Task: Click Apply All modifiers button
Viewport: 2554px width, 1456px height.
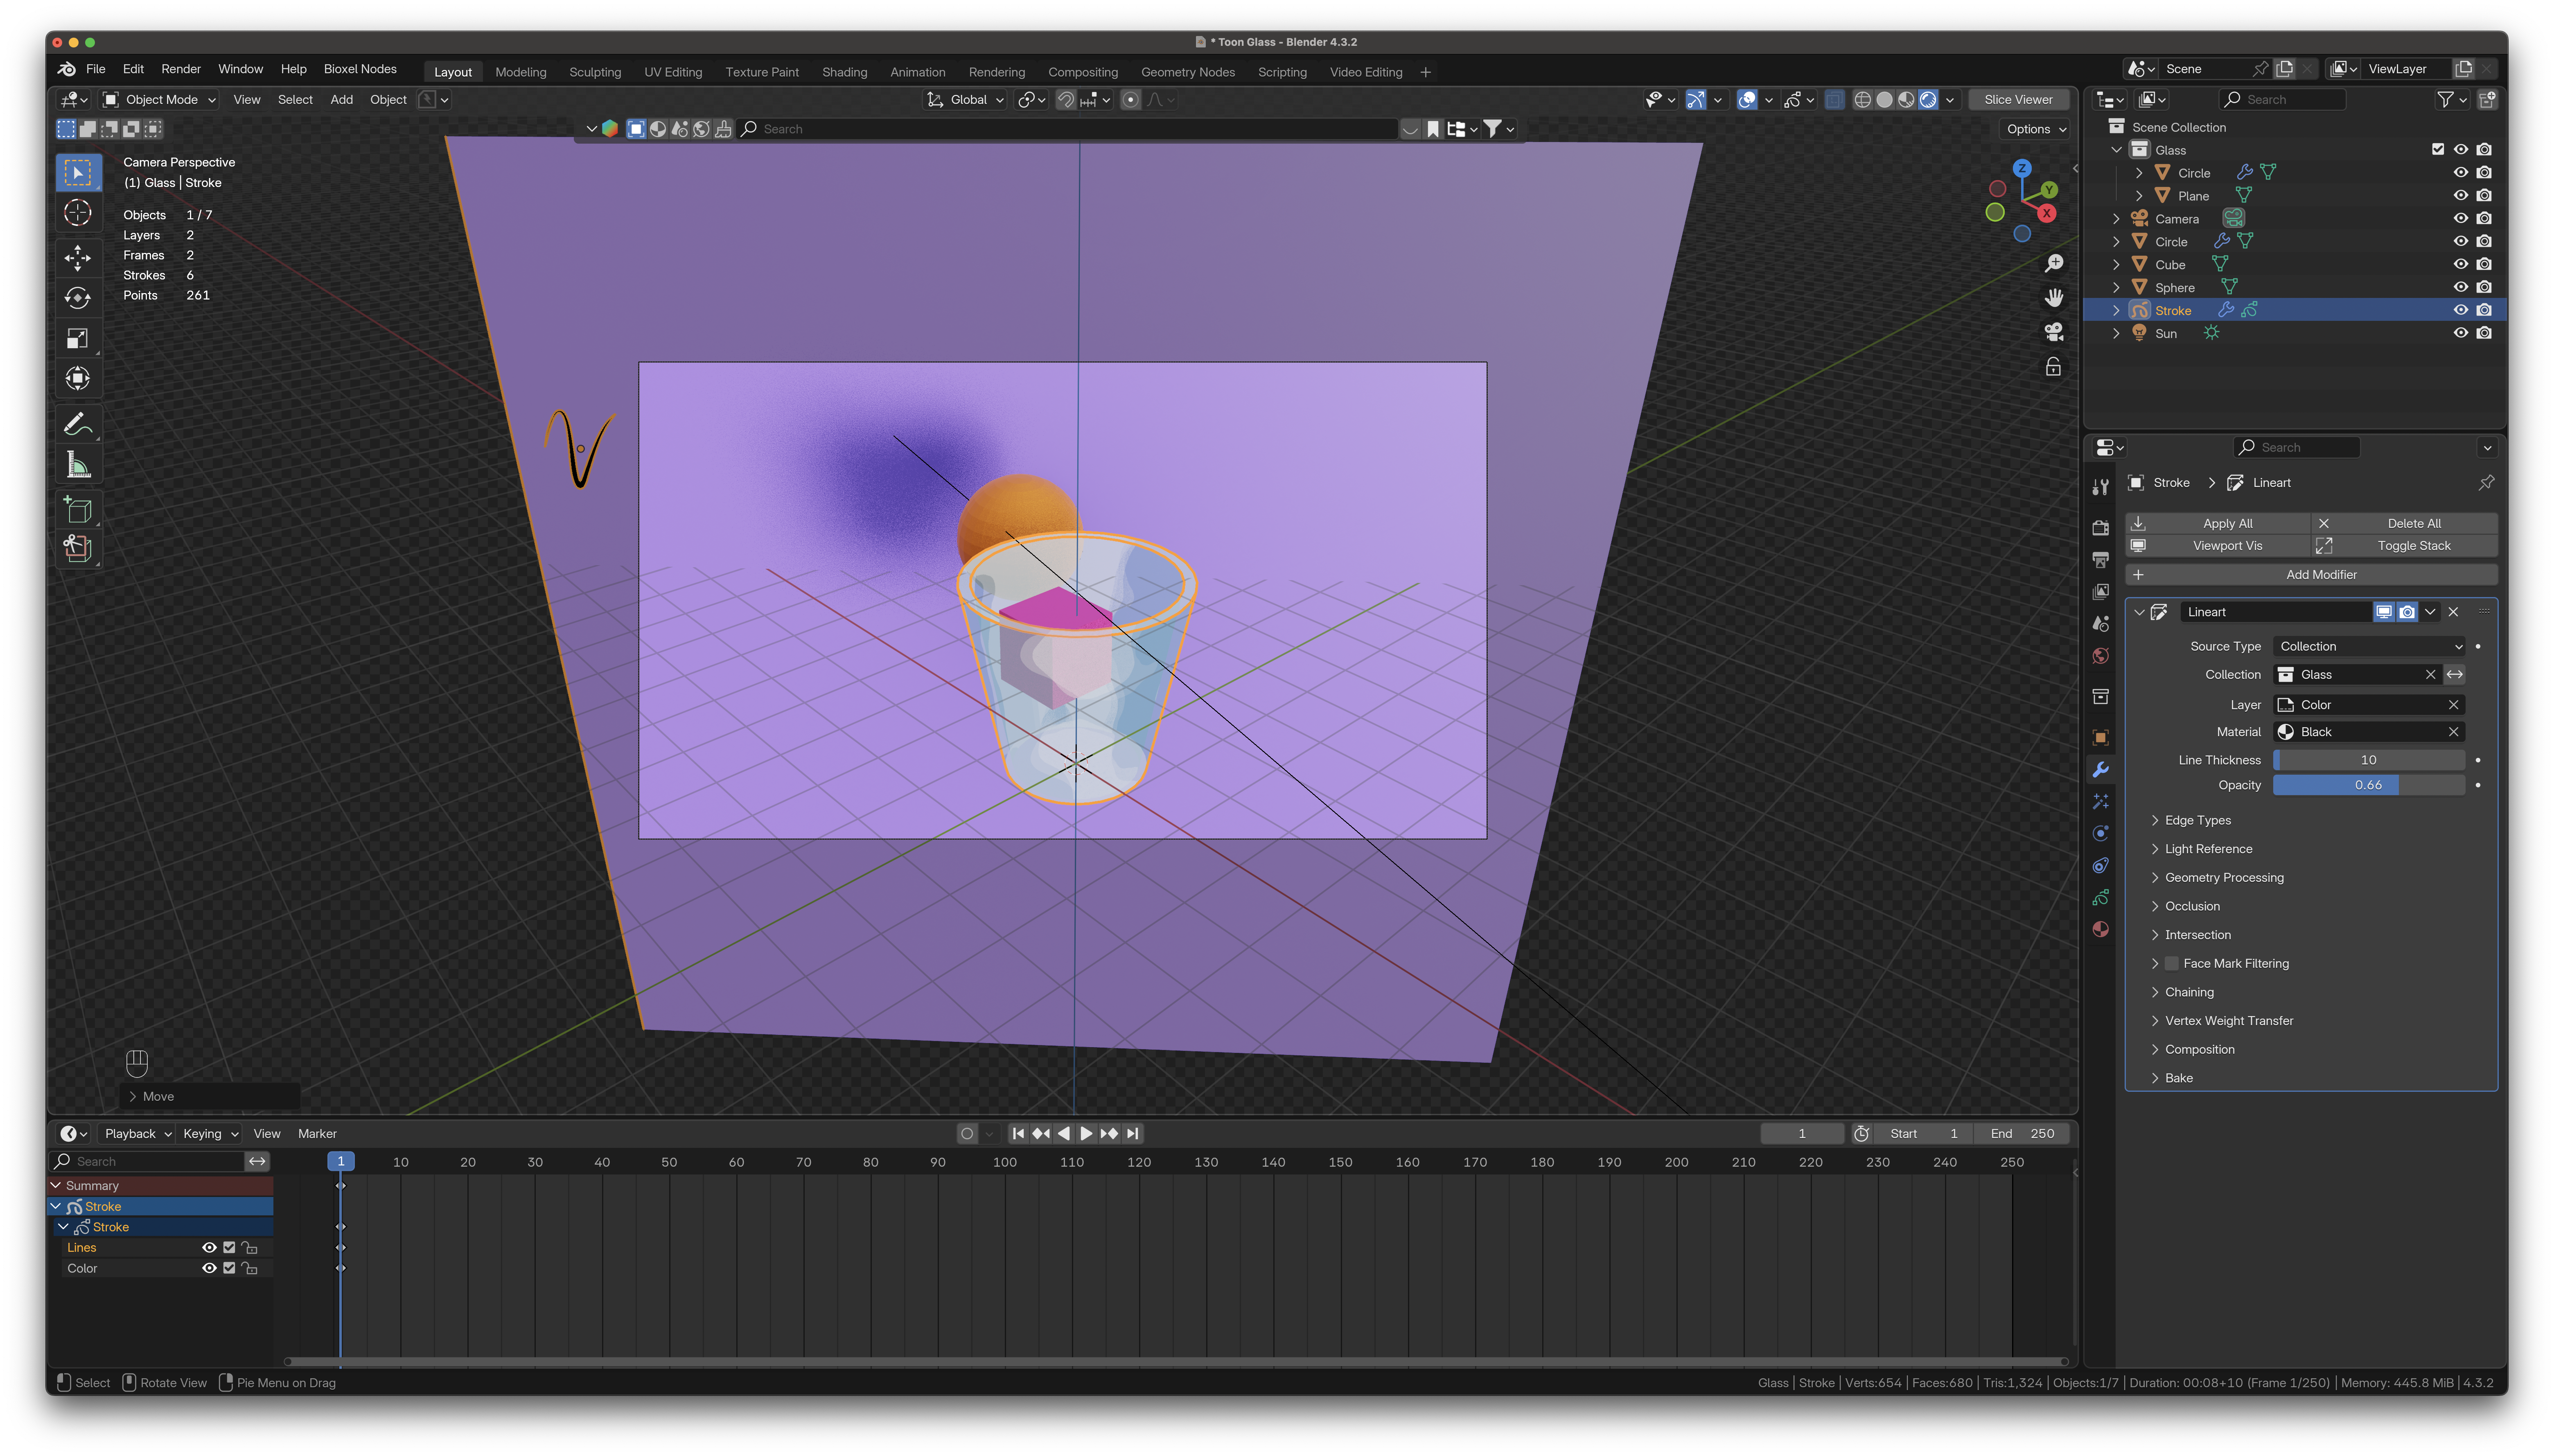Action: click(x=2218, y=524)
